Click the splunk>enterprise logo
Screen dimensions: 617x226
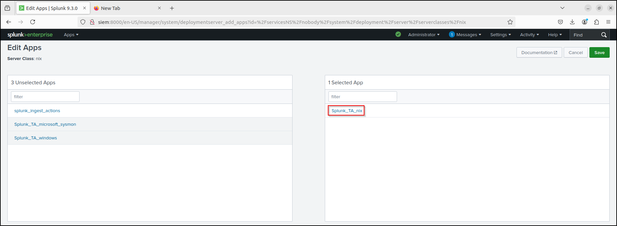[30, 35]
